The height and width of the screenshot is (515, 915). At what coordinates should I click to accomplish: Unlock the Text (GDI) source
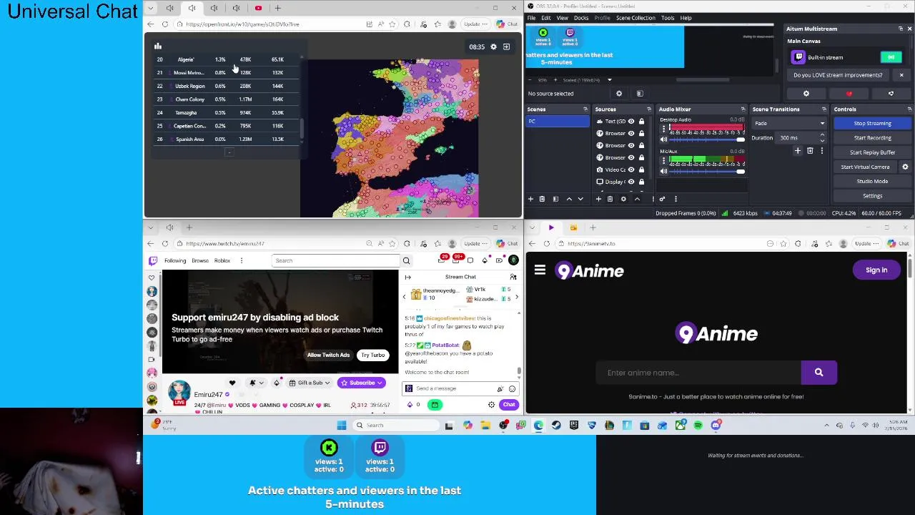coord(641,122)
